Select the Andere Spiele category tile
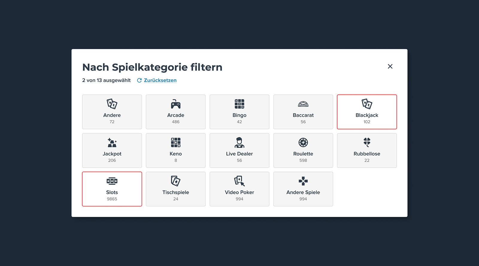 click(x=303, y=189)
